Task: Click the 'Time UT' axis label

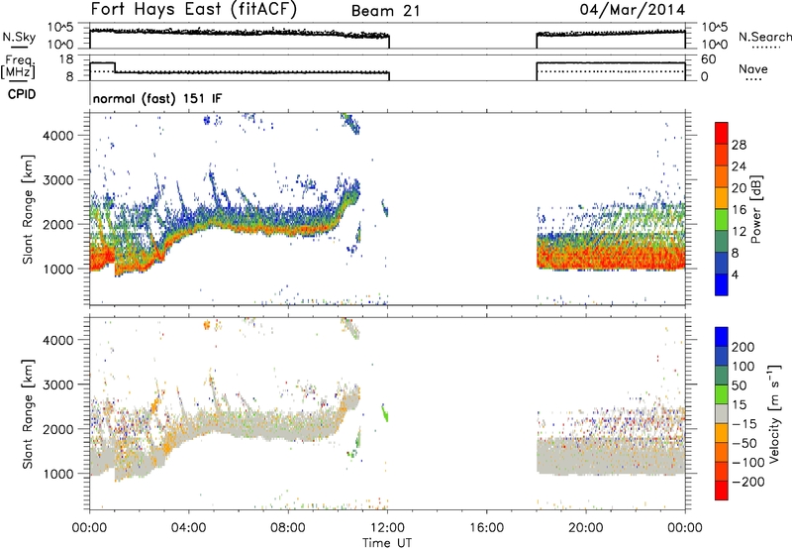Action: pos(387,543)
